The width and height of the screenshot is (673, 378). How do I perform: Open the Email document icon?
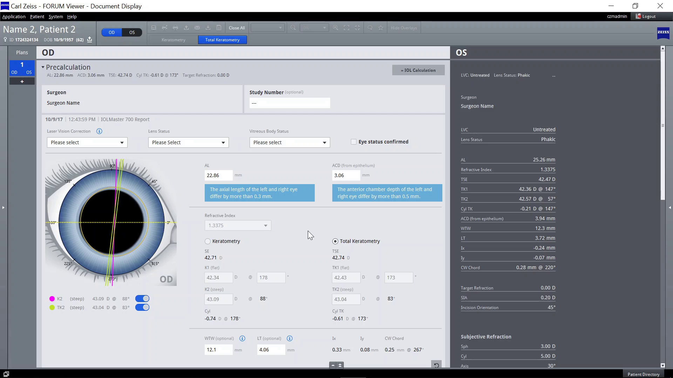pyautogui.click(x=197, y=28)
